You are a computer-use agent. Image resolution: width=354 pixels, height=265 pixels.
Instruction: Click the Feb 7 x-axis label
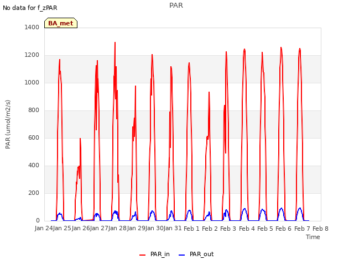pos(302,229)
